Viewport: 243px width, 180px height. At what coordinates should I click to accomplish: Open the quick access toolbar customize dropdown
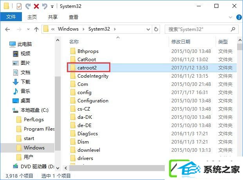click(x=52, y=7)
